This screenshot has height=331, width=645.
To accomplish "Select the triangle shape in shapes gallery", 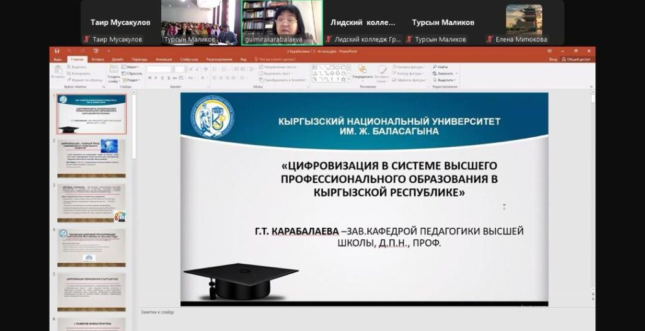I will 315,73.
